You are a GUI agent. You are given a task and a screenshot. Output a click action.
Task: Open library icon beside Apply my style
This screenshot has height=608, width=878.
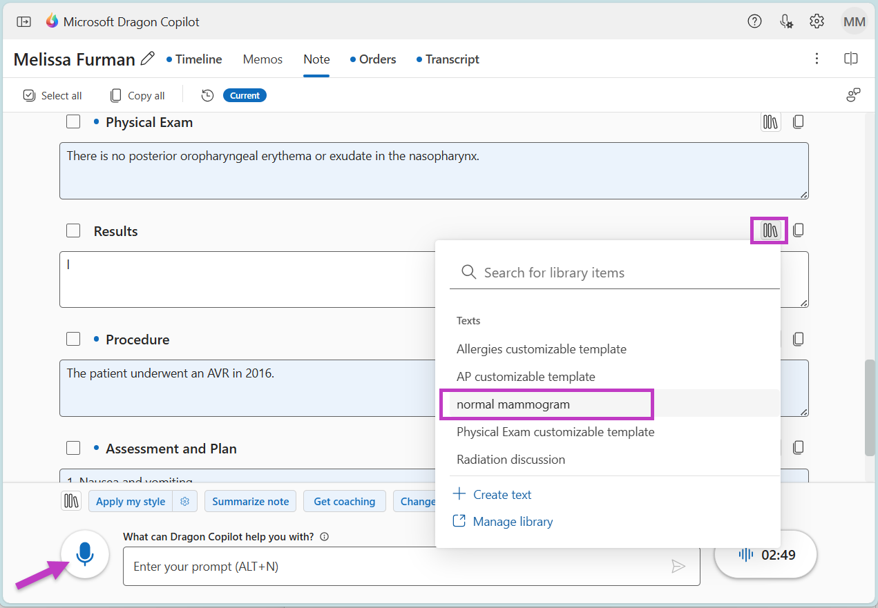[72, 501]
